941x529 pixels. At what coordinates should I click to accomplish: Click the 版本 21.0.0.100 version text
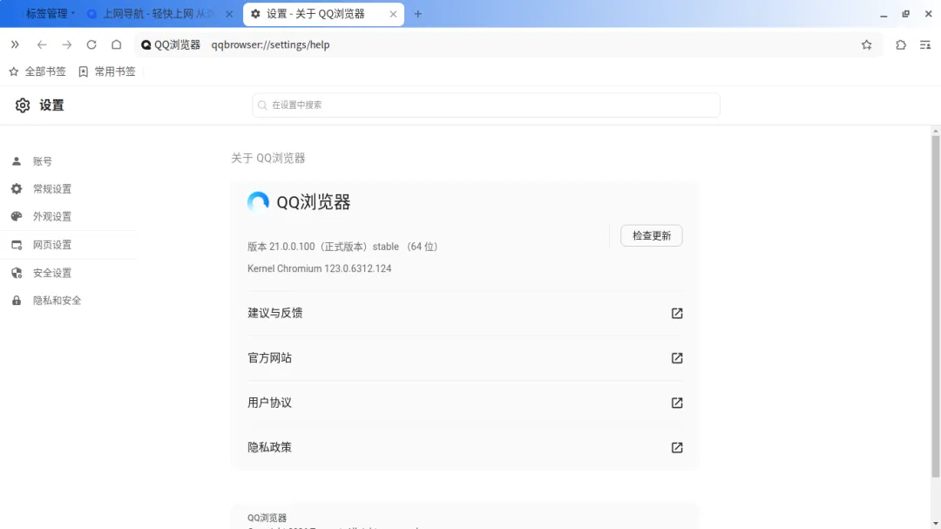pos(342,247)
